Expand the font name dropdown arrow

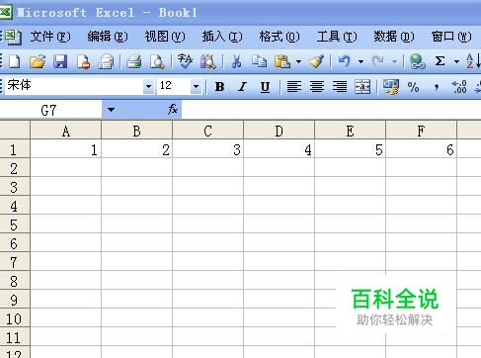click(x=148, y=87)
